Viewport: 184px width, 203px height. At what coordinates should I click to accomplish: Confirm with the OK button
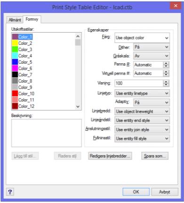(136, 192)
